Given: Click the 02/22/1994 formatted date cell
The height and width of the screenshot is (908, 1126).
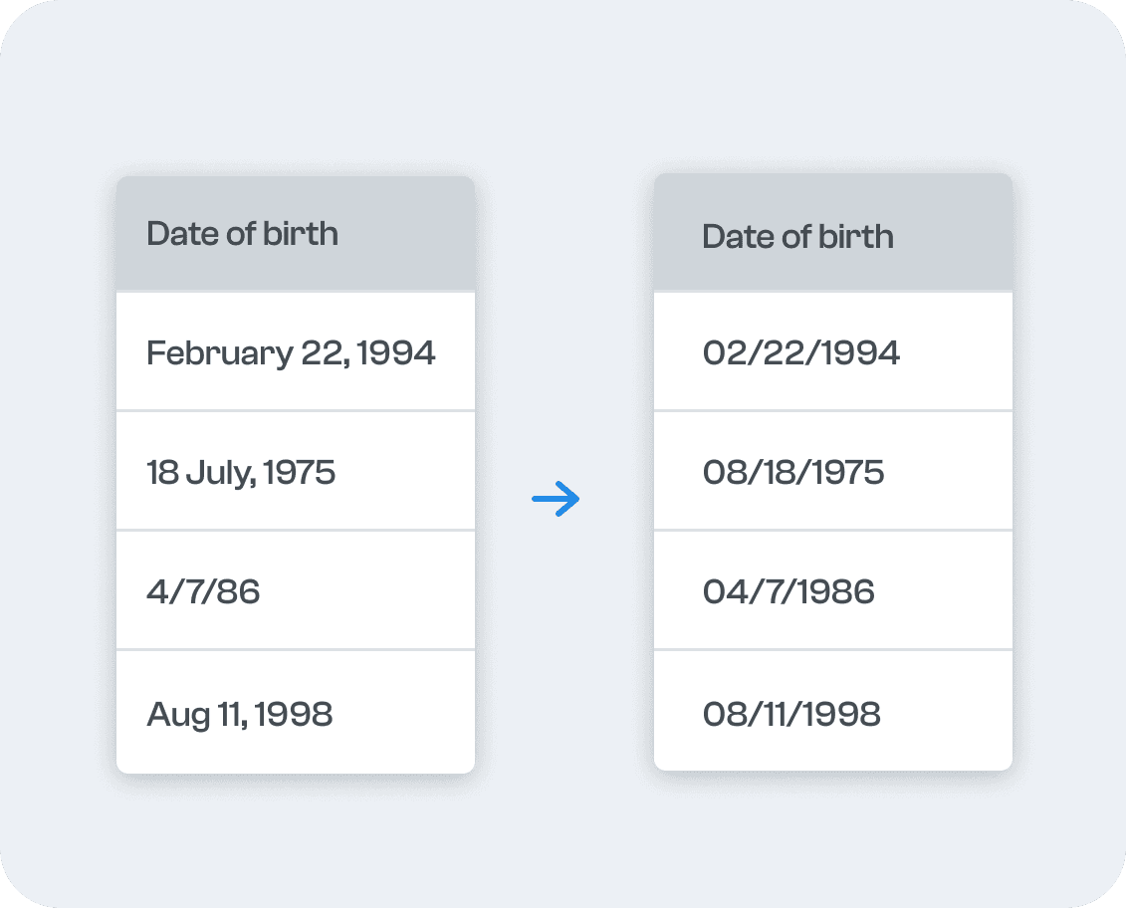Looking at the screenshot, I should tap(832, 352).
